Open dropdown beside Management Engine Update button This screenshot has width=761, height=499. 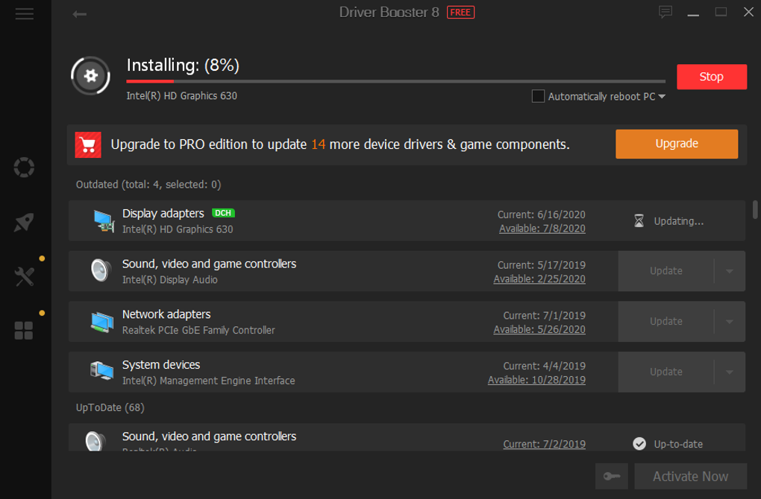point(730,372)
